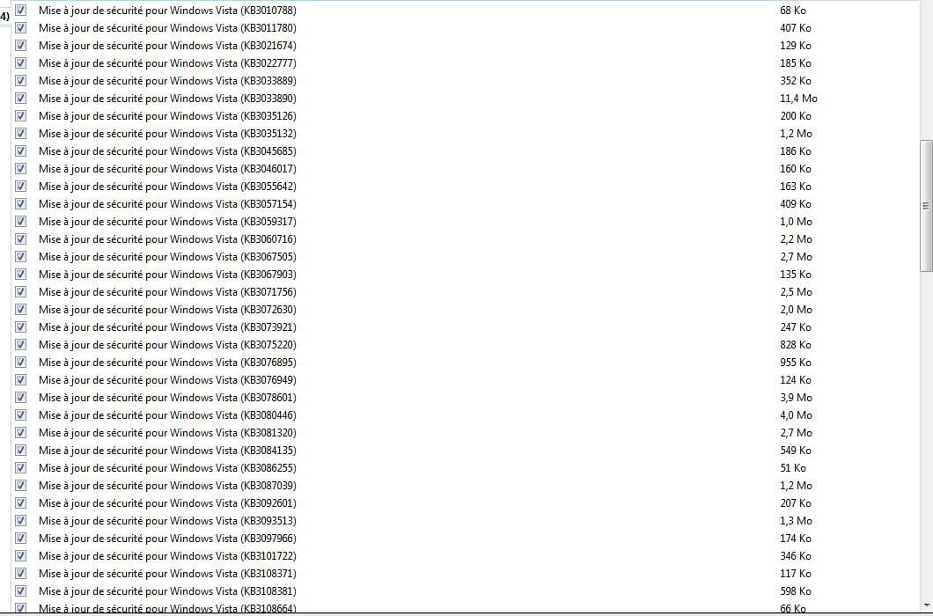Click the vertical scrollbar thumb grip
This screenshot has width=933, height=616.
[x=926, y=206]
